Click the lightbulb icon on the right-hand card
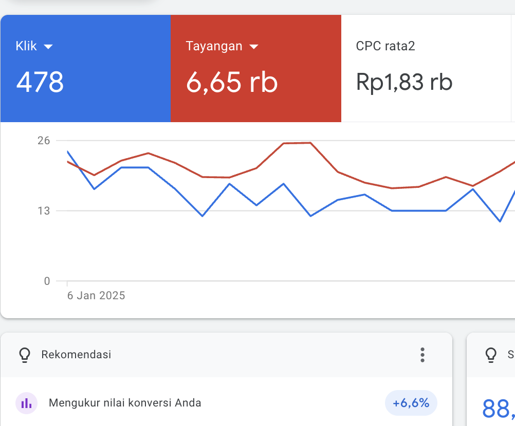Screen dimensions: 515x426 click(491, 355)
